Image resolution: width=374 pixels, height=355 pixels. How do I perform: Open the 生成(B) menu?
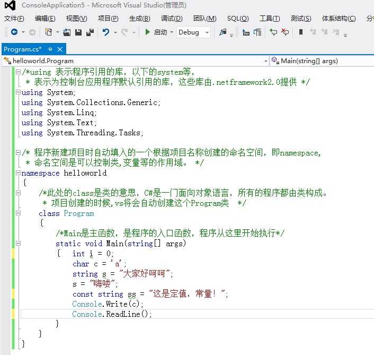pyautogui.click(x=139, y=19)
